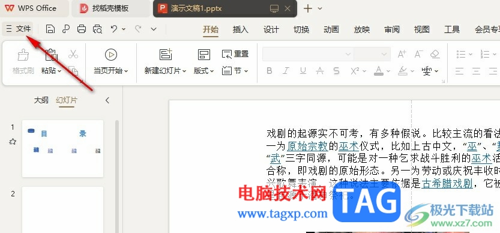The height and width of the screenshot is (233, 500).
Task: Toggle superscript X² formatting
Action: (355, 71)
